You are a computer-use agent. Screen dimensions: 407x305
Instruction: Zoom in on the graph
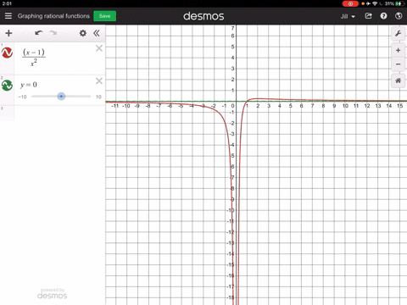click(398, 51)
